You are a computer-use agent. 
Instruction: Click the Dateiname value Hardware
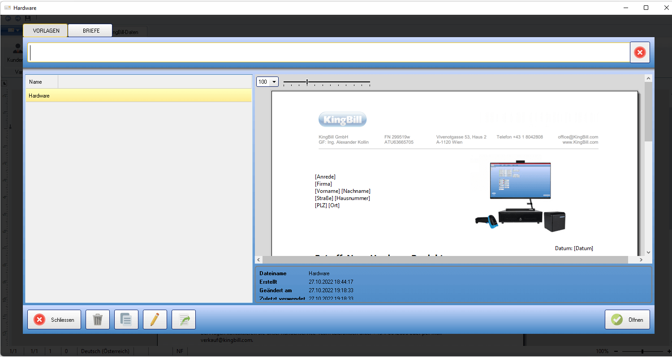click(x=319, y=273)
